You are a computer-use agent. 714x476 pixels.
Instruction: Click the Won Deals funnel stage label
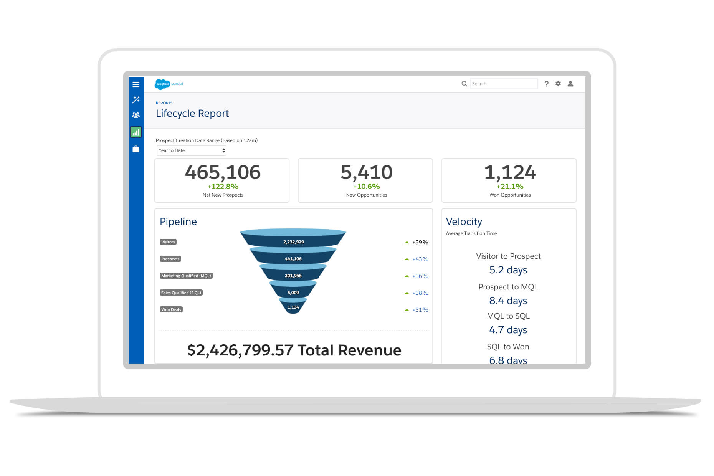point(171,309)
